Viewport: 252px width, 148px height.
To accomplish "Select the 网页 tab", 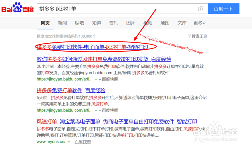I will tap(45, 23).
